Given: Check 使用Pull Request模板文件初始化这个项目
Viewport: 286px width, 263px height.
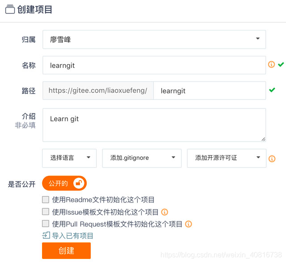Looking at the screenshot, I should coord(46,224).
